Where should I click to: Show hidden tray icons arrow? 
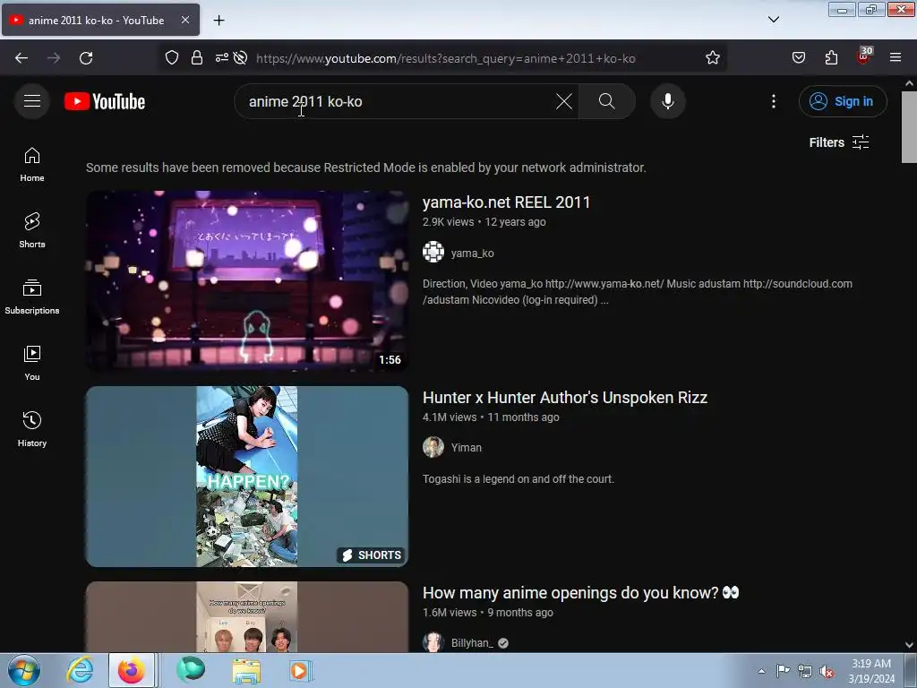coord(761,671)
